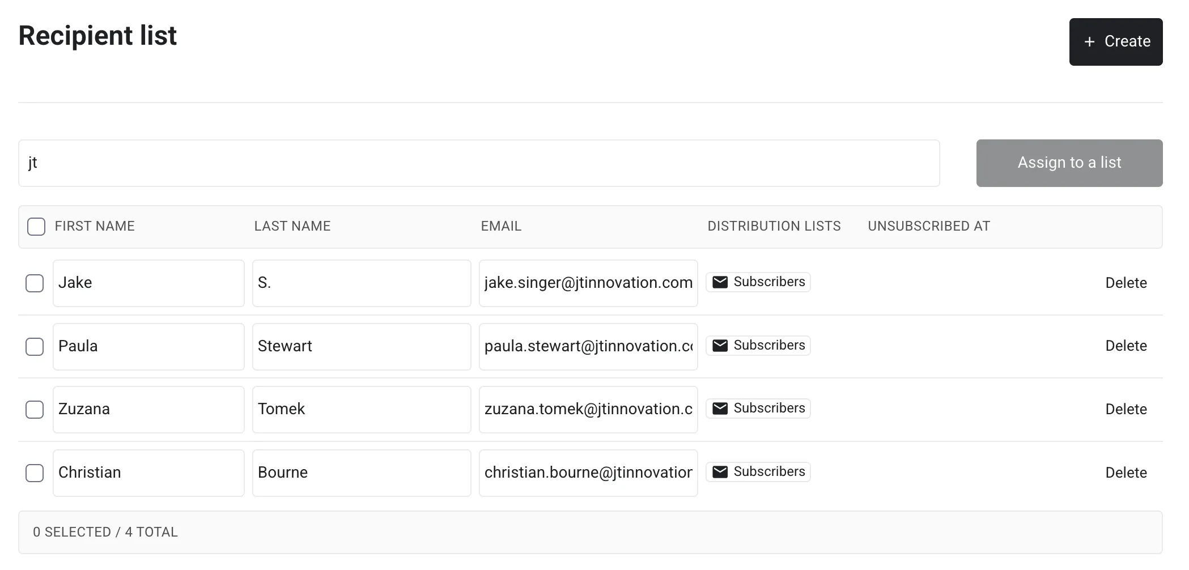This screenshot has width=1189, height=570.
Task: Edit the first name field 'Zuzana'
Action: point(148,410)
